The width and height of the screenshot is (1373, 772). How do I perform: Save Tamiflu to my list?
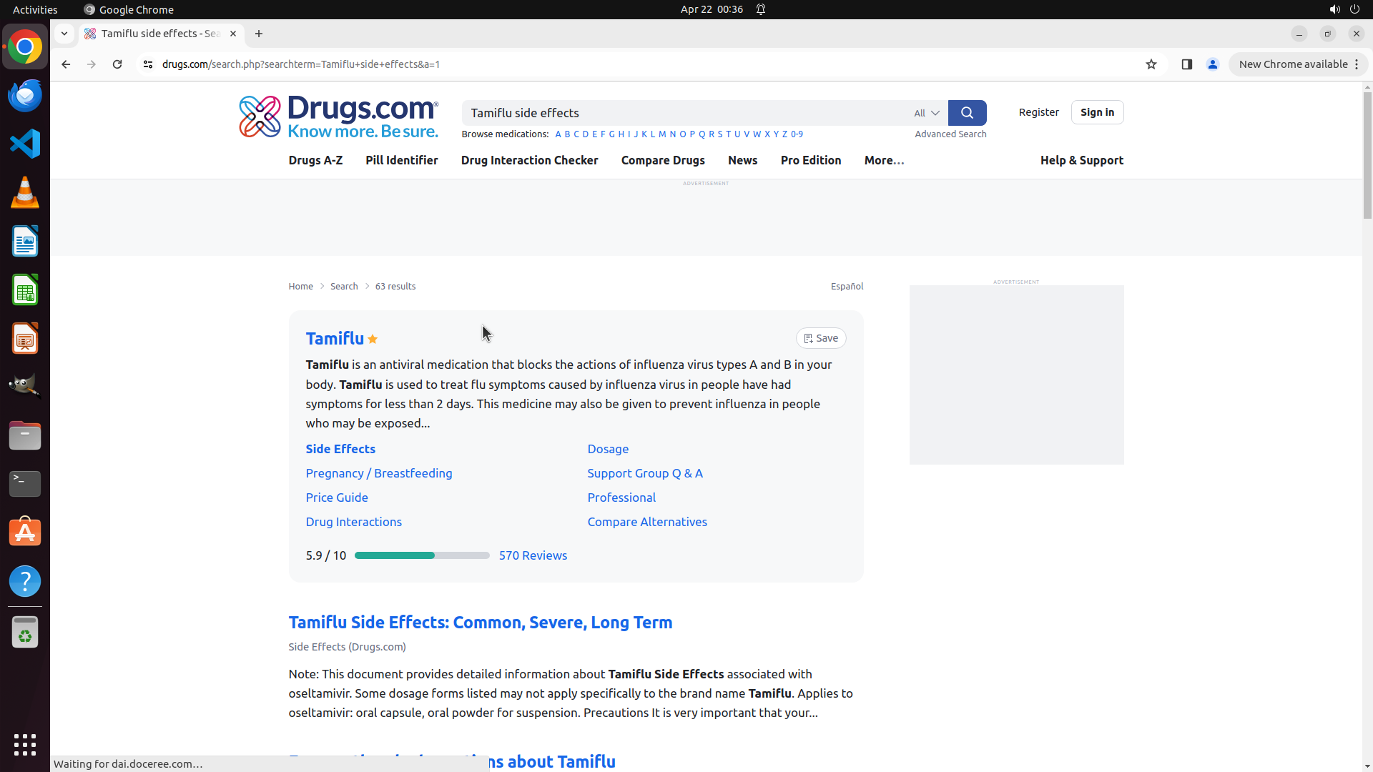[x=820, y=338]
